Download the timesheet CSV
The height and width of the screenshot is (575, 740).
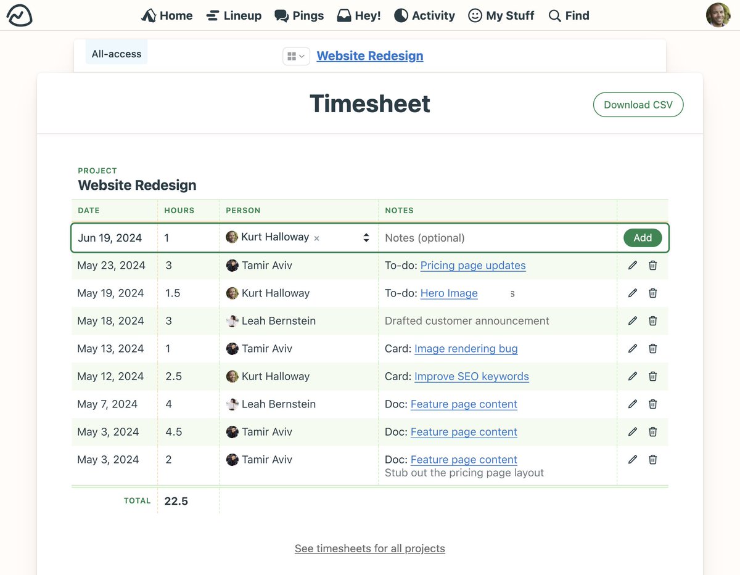point(638,105)
